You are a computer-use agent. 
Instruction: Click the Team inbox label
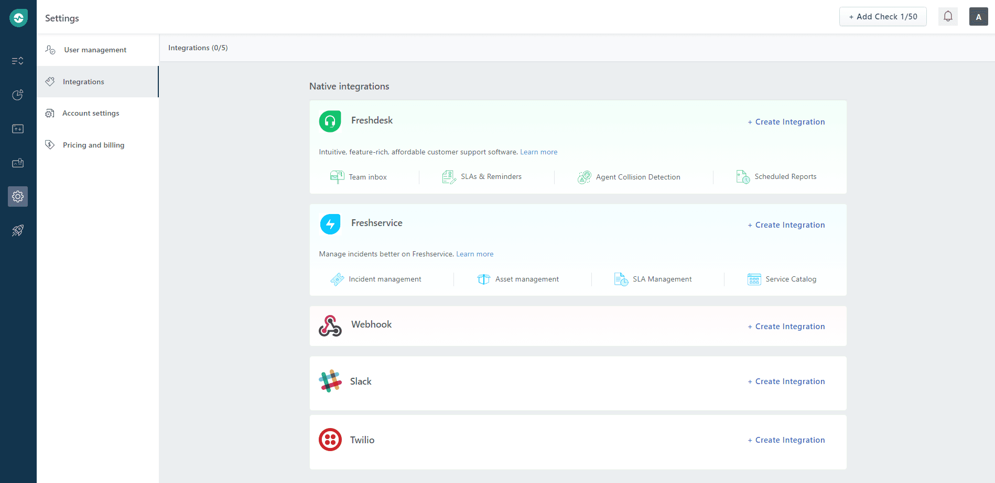(368, 177)
